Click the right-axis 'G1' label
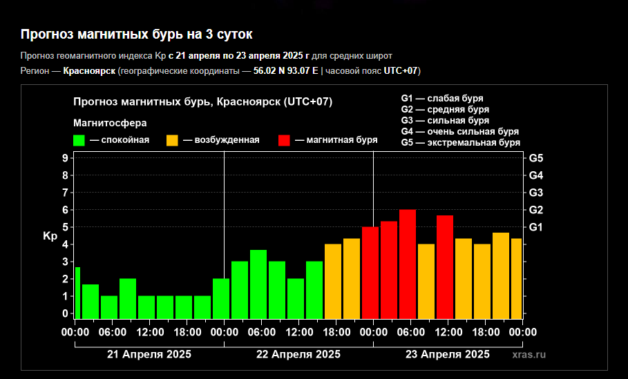The height and width of the screenshot is (379, 628). tap(536, 227)
